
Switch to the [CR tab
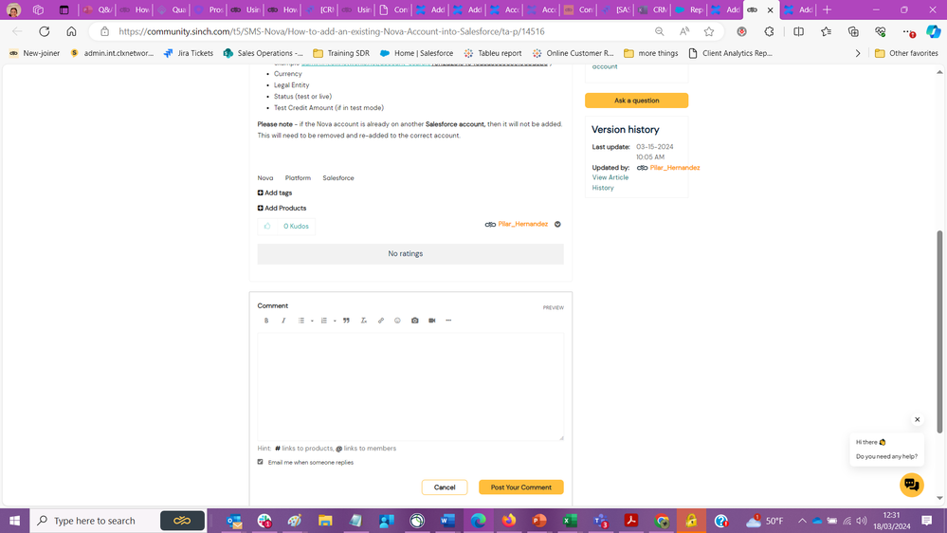point(320,9)
